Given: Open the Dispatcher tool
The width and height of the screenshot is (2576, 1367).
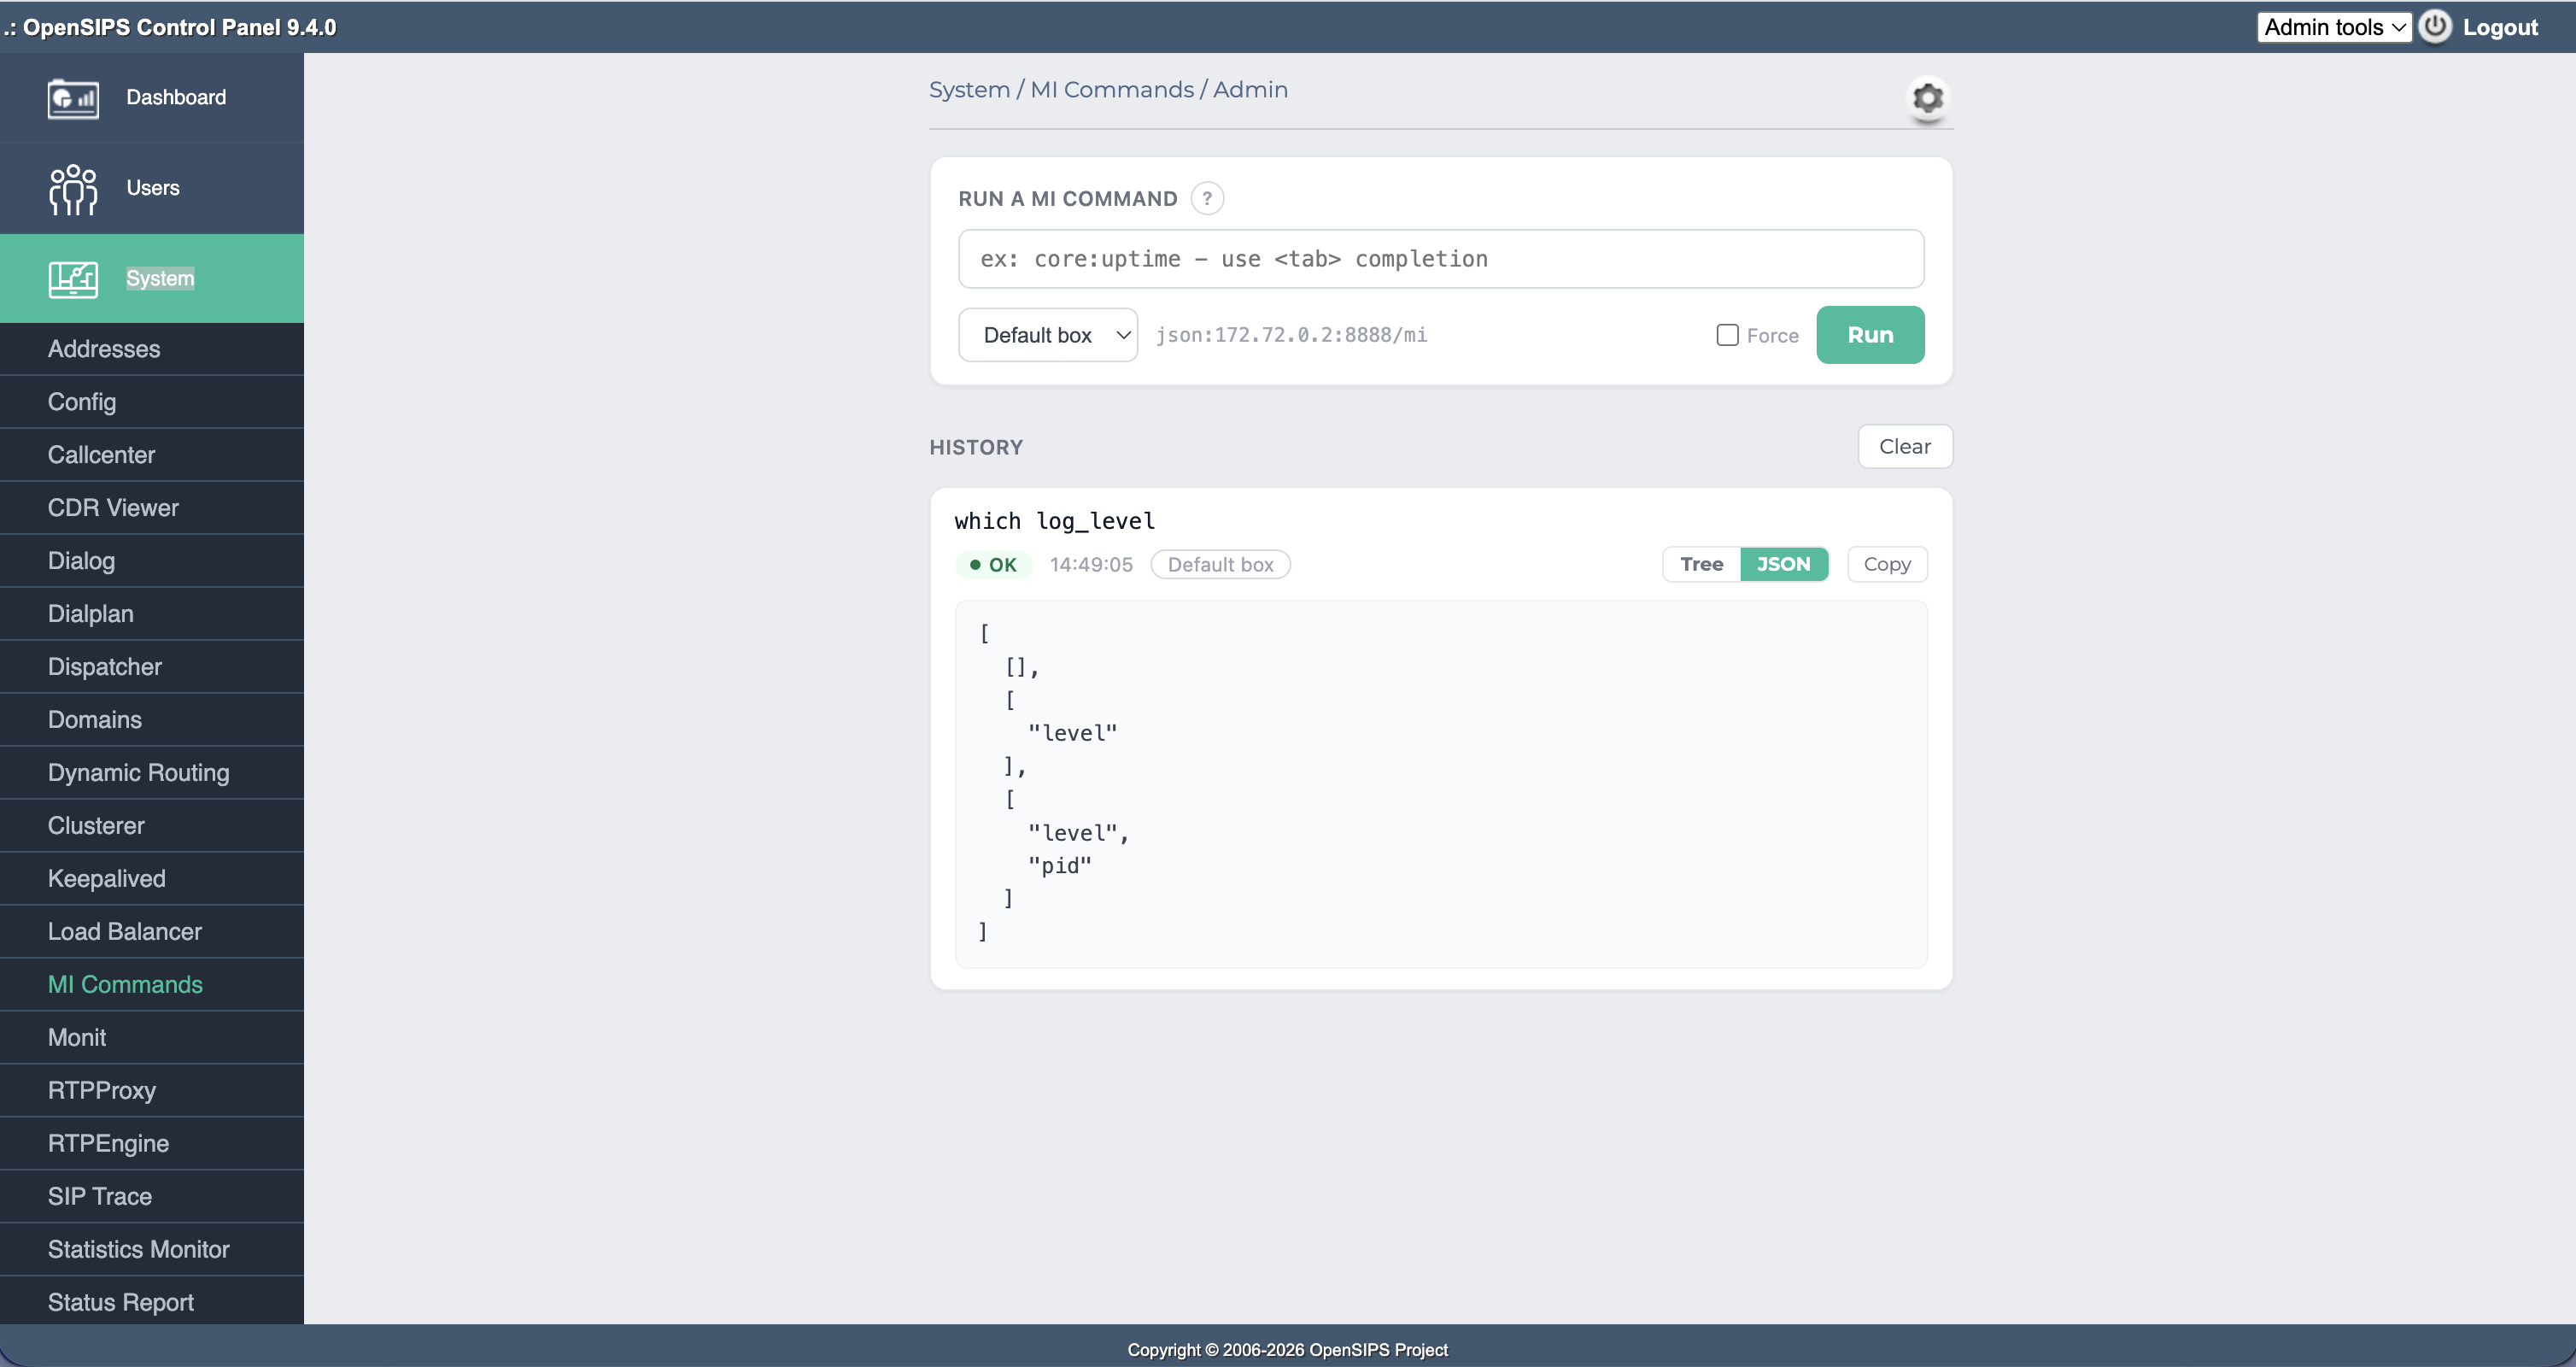Looking at the screenshot, I should coord(152,667).
